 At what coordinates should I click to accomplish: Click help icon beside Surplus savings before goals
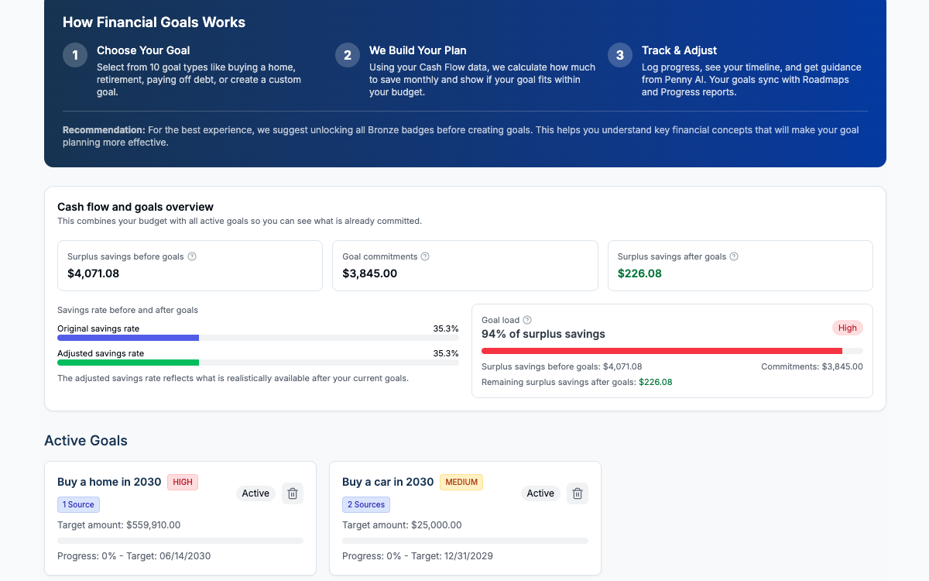coord(192,256)
